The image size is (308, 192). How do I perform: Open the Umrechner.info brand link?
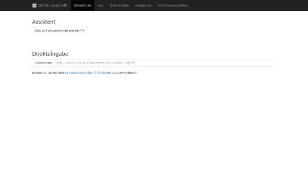click(50, 5)
